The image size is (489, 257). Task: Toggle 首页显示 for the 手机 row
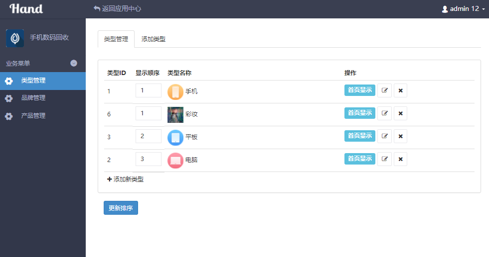click(x=359, y=90)
